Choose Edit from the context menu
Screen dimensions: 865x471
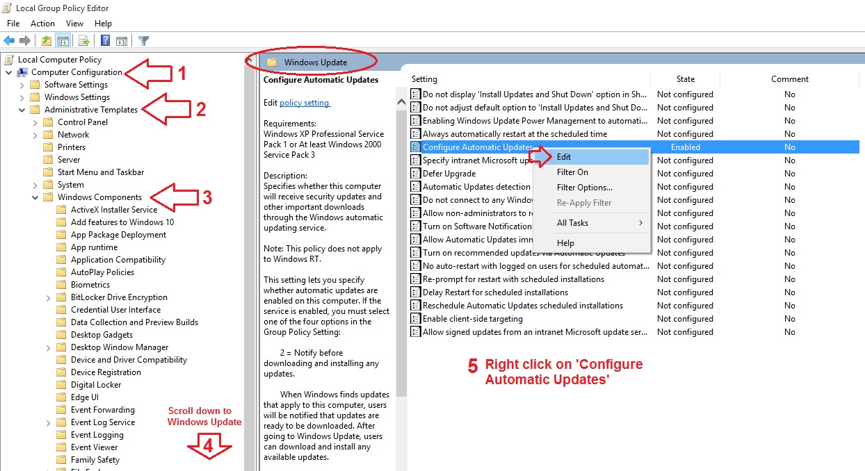coord(591,157)
